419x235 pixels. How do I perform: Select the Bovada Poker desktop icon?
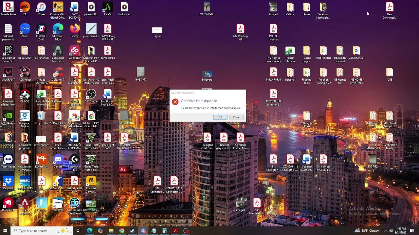coord(8,9)
